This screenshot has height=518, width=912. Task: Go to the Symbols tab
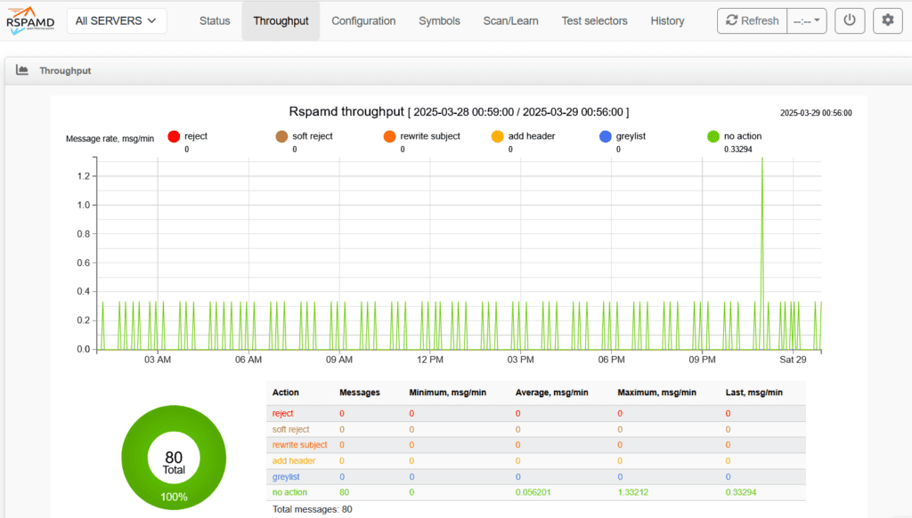coord(439,20)
